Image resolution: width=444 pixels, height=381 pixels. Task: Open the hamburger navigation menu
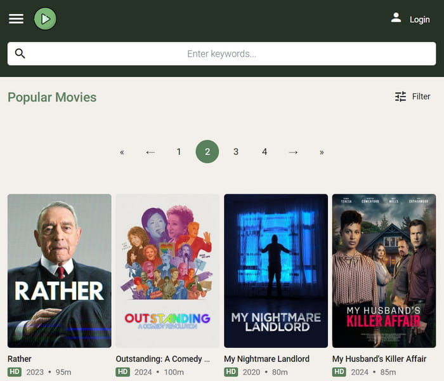pyautogui.click(x=16, y=19)
